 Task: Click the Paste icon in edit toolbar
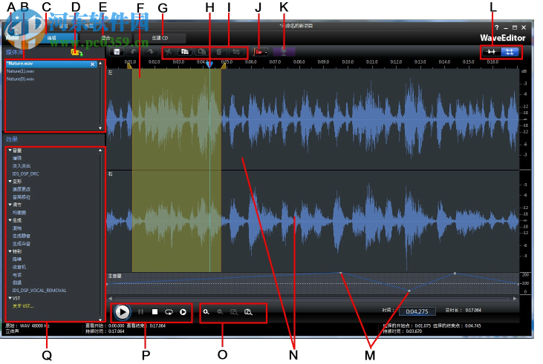click(x=202, y=52)
